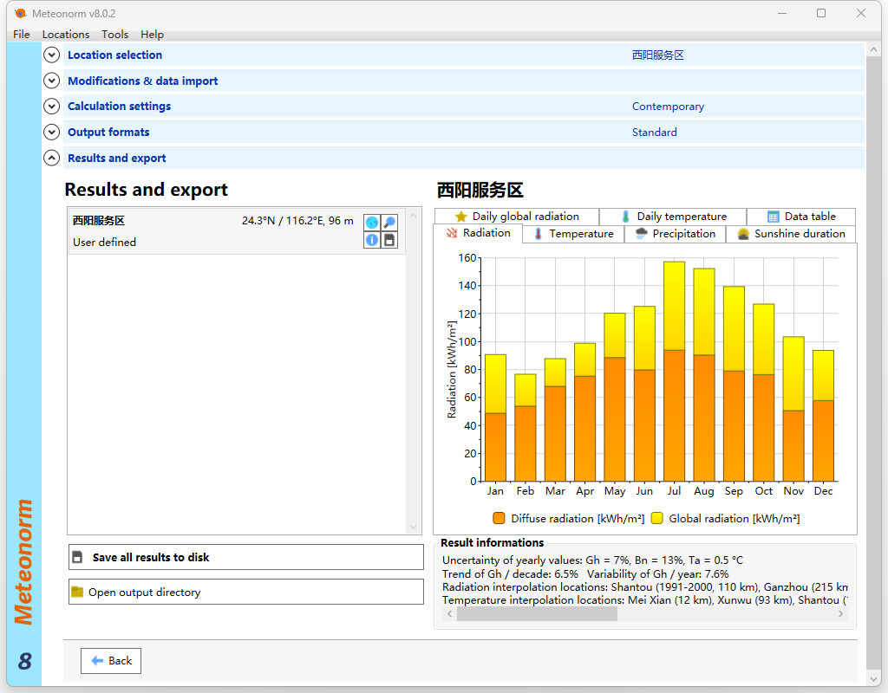This screenshot has height=693, width=888.
Task: Expand Modifications & data import chevron
Action: pyautogui.click(x=51, y=81)
